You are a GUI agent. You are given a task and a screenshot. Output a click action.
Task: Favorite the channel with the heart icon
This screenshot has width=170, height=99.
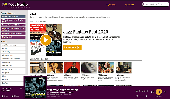pyautogui.click(x=21, y=89)
